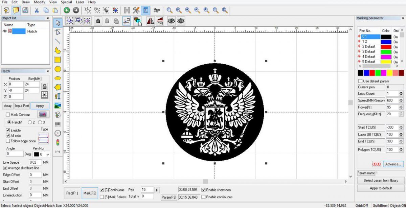Click the New file icon
Image resolution: width=406 pixels, height=208 pixels.
coord(6,10)
